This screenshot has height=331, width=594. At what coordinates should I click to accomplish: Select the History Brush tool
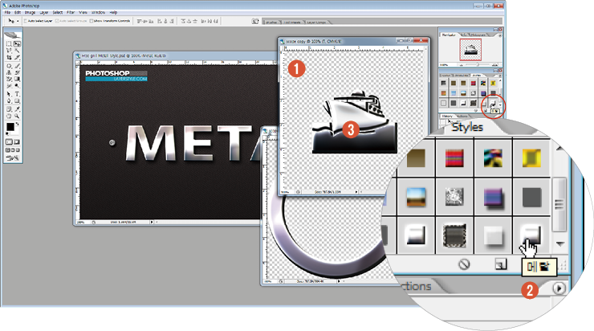click(17, 72)
